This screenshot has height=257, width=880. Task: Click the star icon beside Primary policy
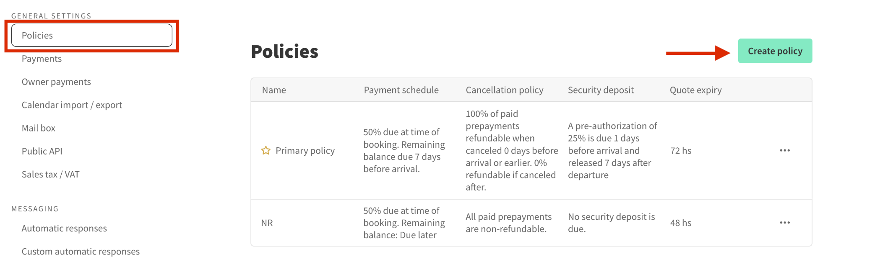pyautogui.click(x=266, y=150)
